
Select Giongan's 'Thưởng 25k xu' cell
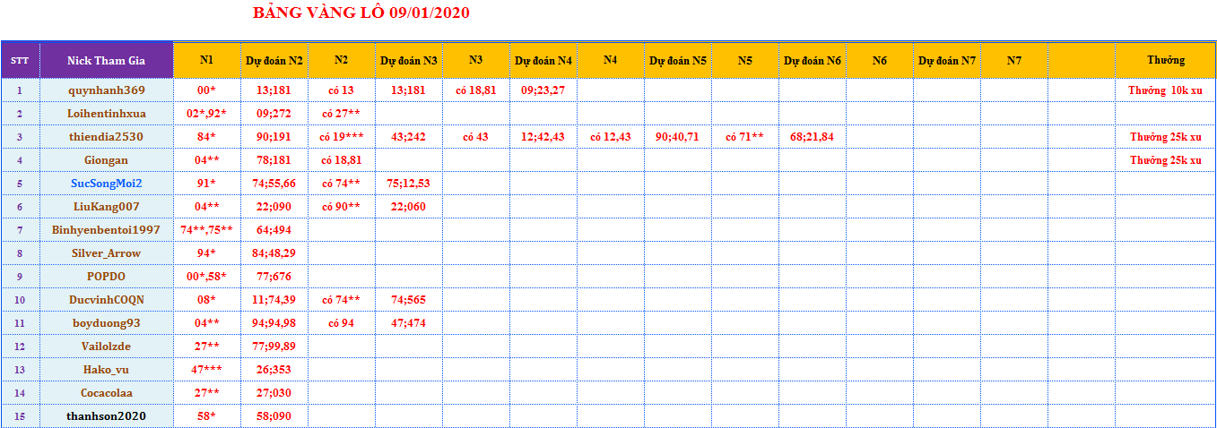point(1166,160)
